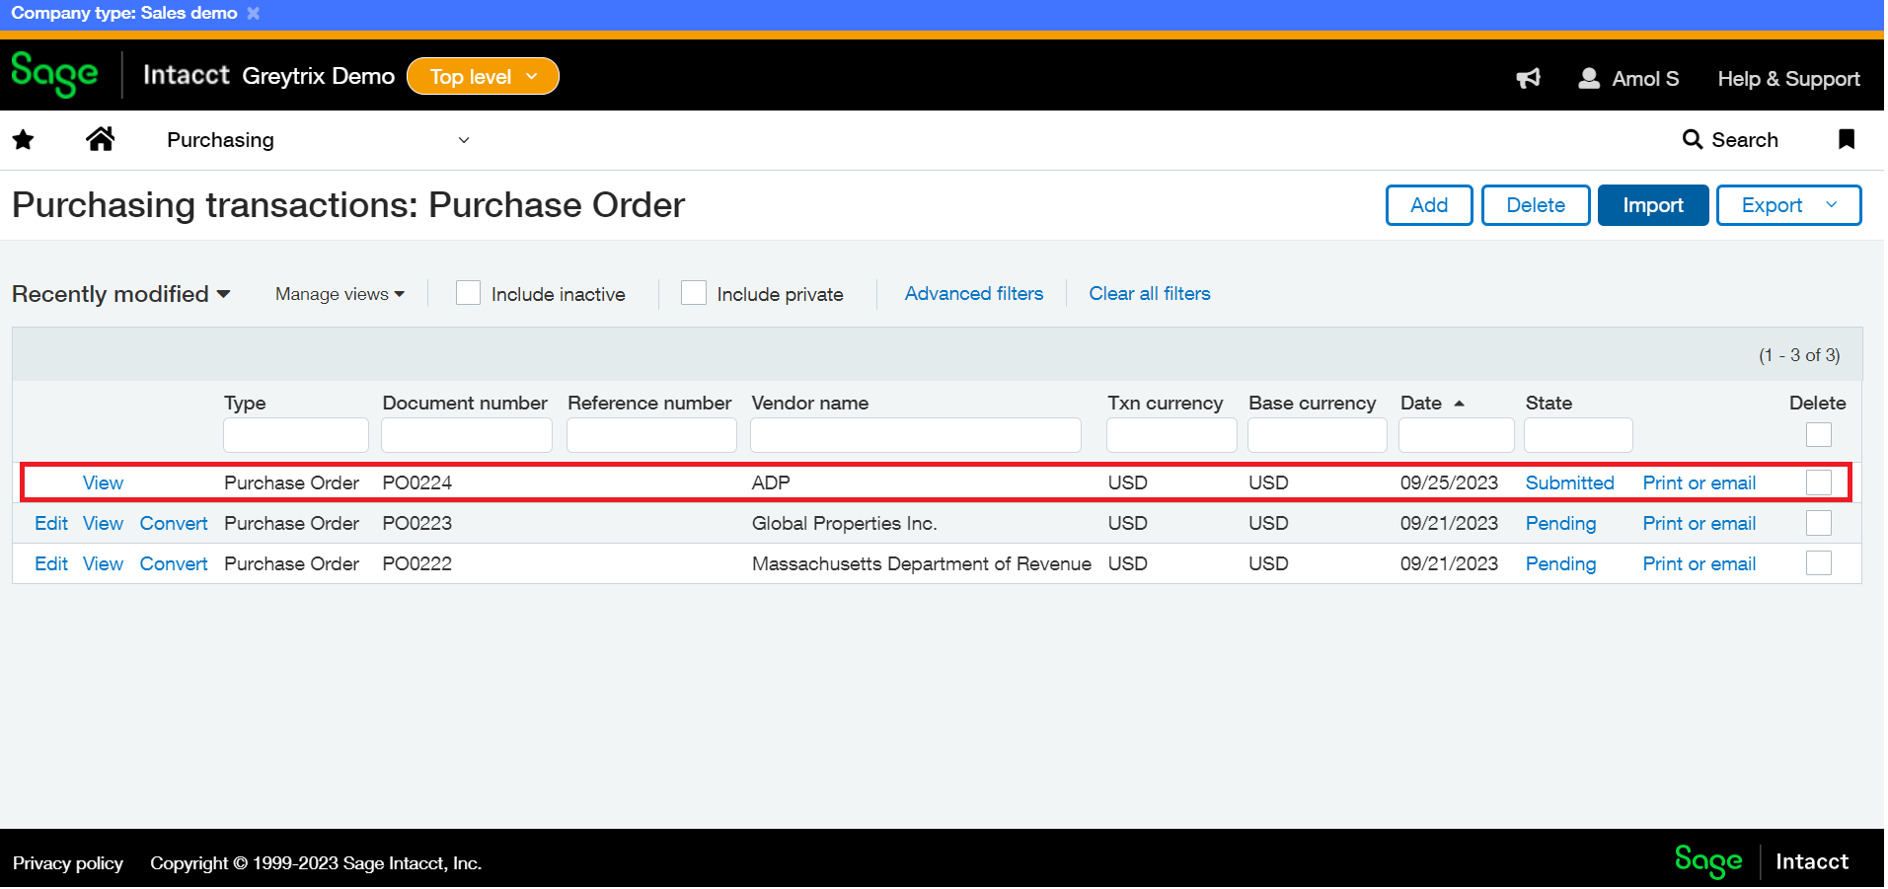Screen dimensions: 1888x889
Task: Sort by the State column header
Action: click(x=1548, y=403)
